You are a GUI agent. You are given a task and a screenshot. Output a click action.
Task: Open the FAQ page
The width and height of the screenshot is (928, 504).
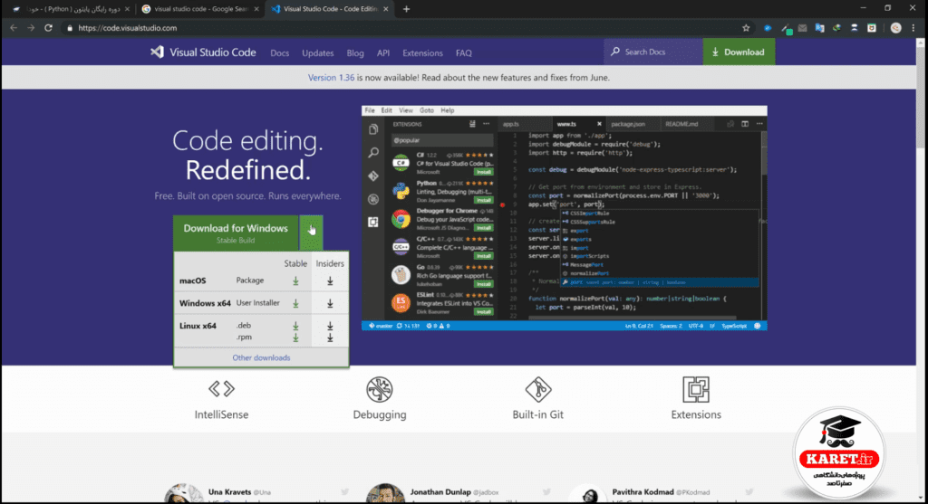(463, 53)
